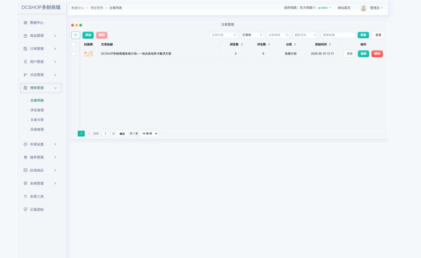The height and width of the screenshot is (258, 421).
Task: Expand 插件管理 submenu chevron
Action: [56, 157]
